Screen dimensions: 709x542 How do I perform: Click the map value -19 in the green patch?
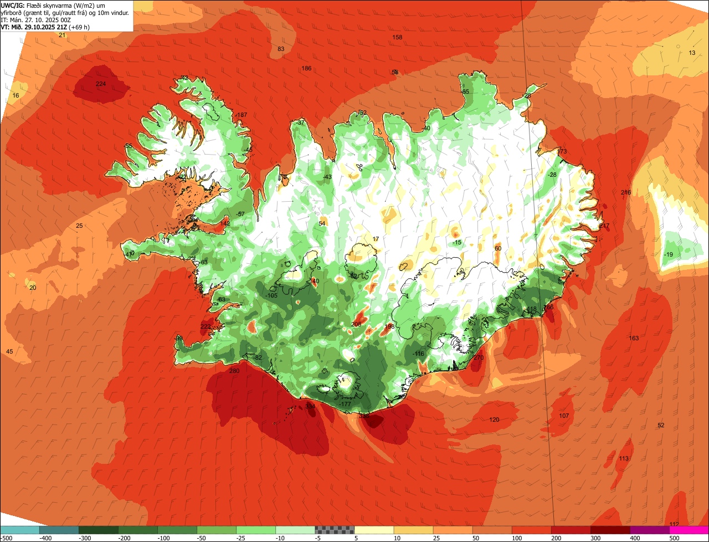(x=669, y=254)
